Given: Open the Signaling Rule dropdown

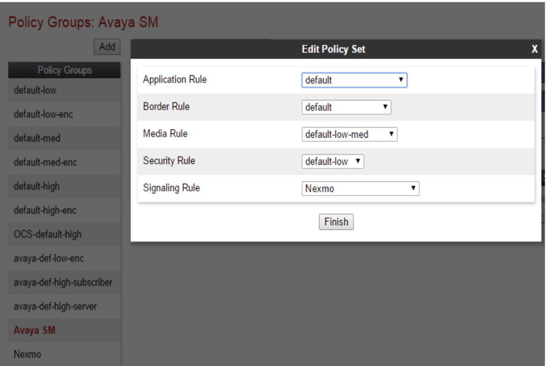Looking at the screenshot, I should 360,188.
